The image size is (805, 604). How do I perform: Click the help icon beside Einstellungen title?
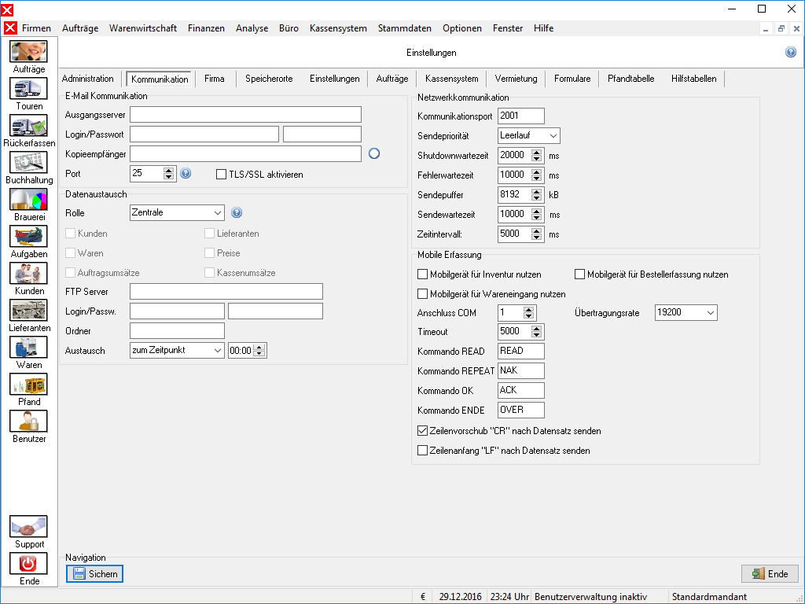(791, 52)
